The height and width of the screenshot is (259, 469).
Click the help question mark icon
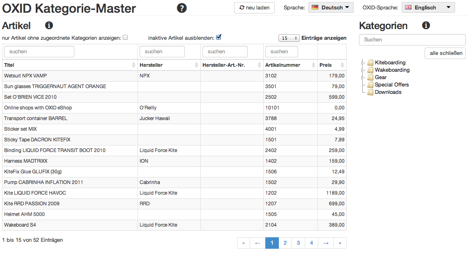182,8
